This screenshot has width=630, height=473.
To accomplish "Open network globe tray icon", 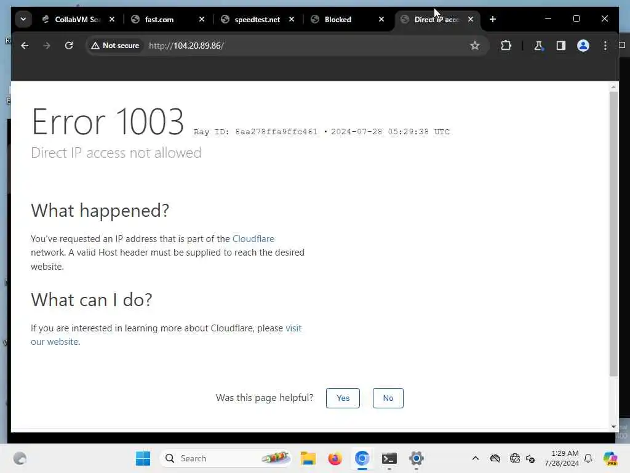I will 515,458.
